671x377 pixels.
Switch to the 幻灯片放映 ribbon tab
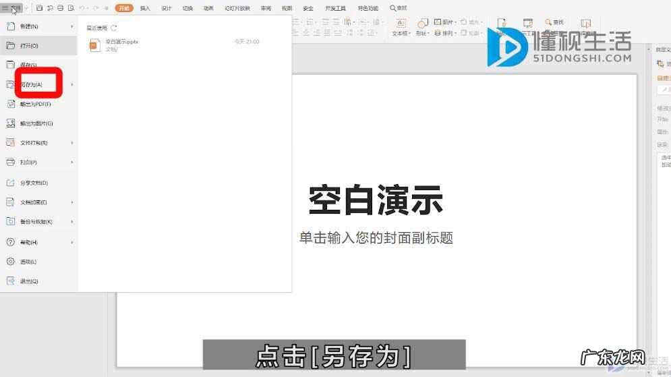pos(237,8)
